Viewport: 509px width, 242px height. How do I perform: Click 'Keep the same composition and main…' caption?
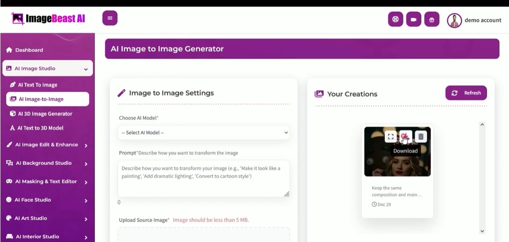pos(397,191)
